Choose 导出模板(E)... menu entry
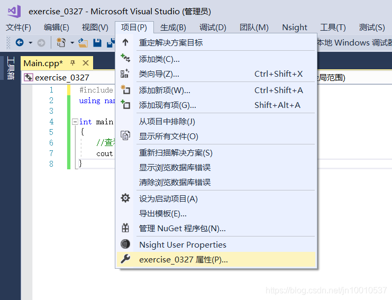The image size is (392, 300). point(216,214)
